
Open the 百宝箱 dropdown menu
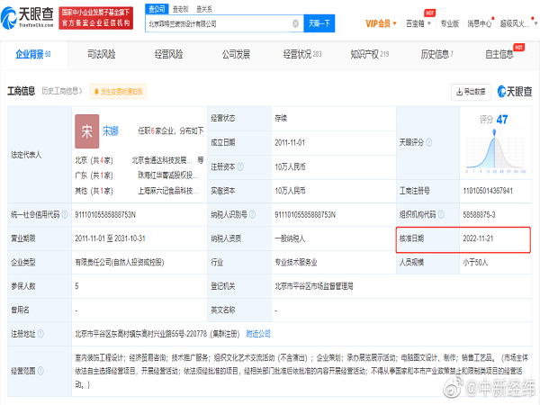[416, 23]
